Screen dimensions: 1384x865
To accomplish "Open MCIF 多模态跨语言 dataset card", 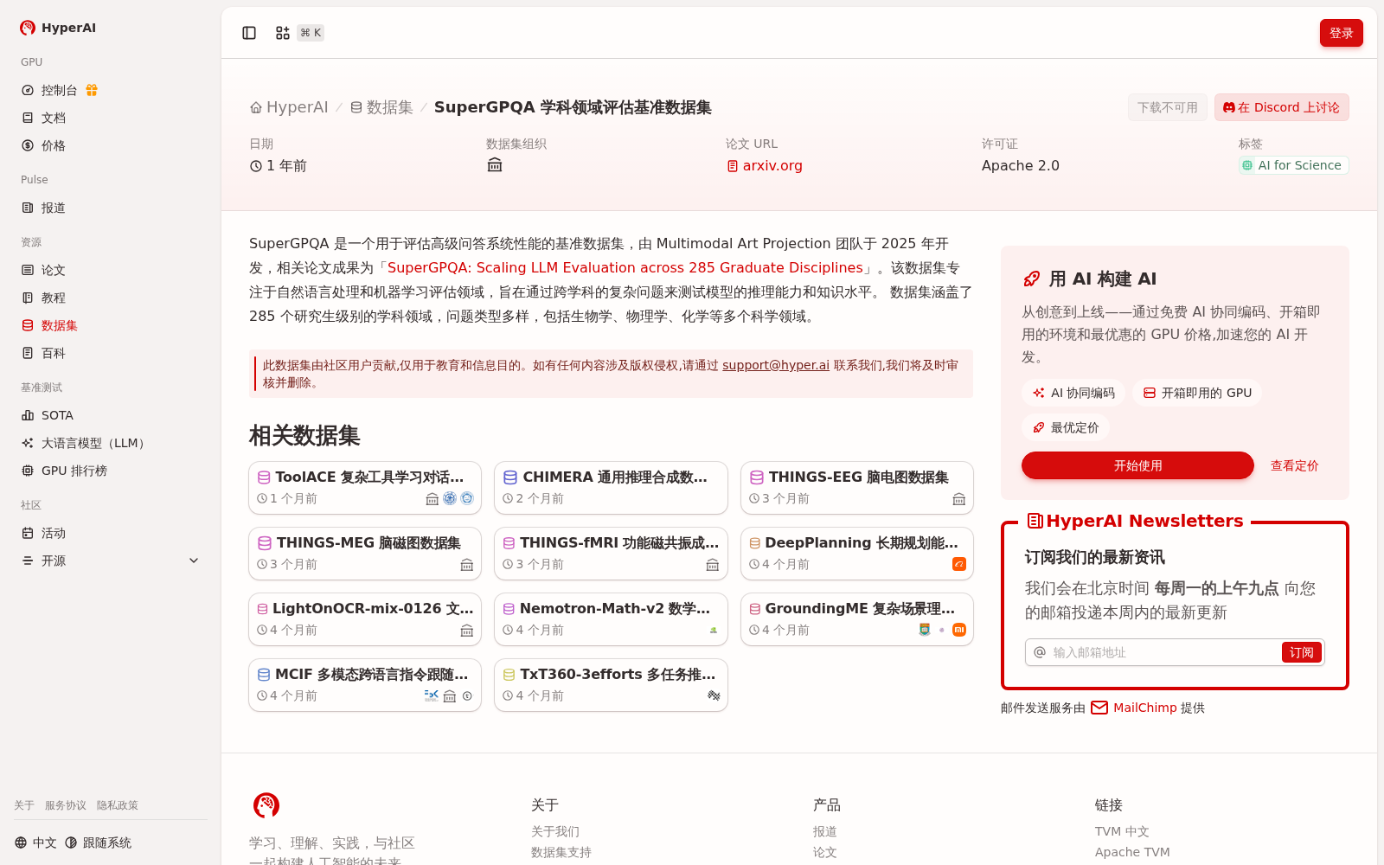I will [x=365, y=685].
